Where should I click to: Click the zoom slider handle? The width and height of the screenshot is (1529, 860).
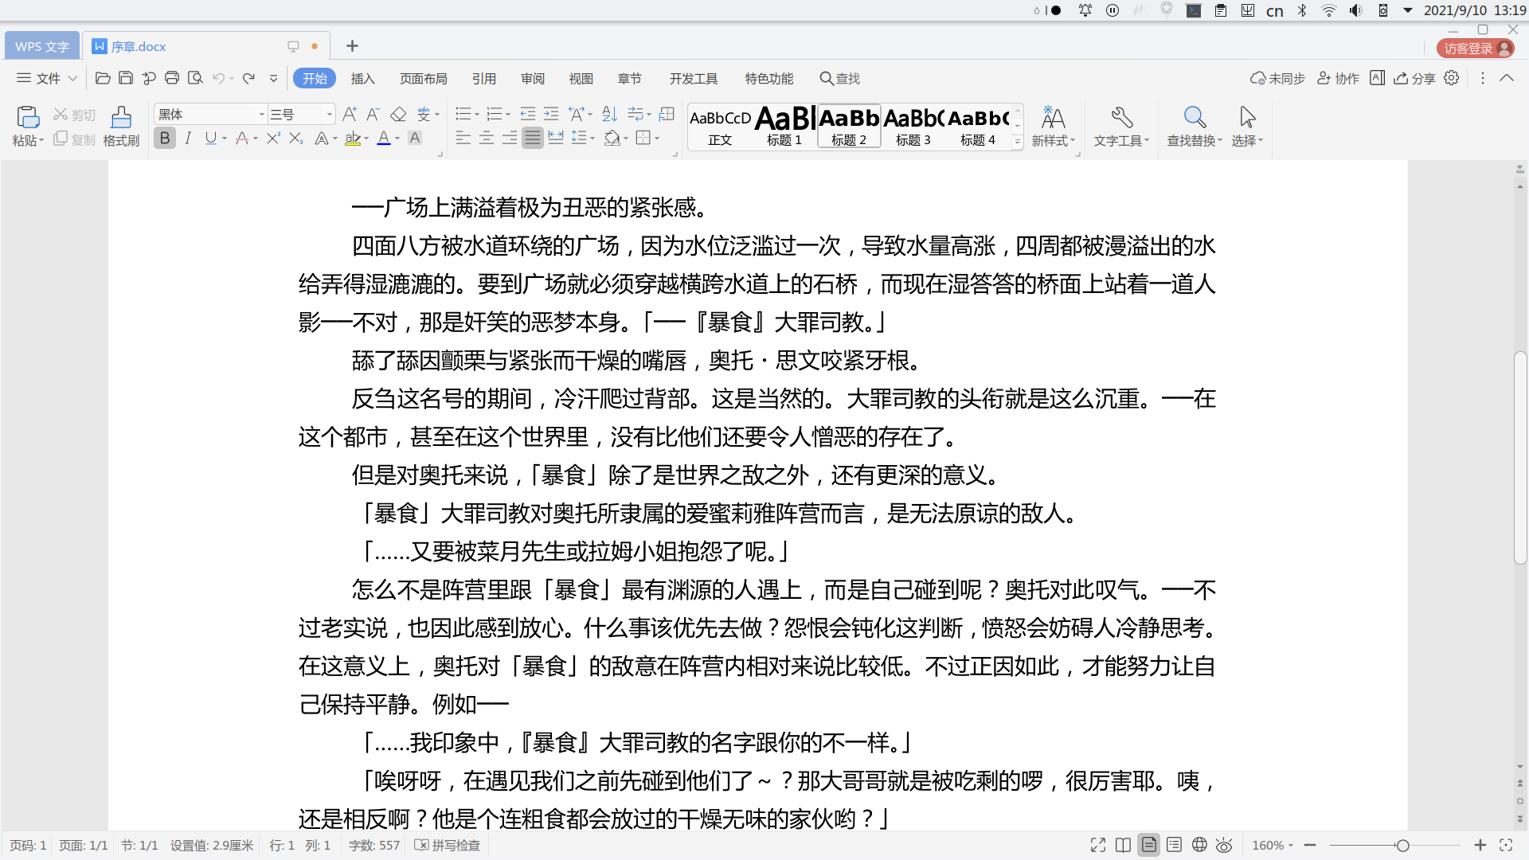point(1402,845)
